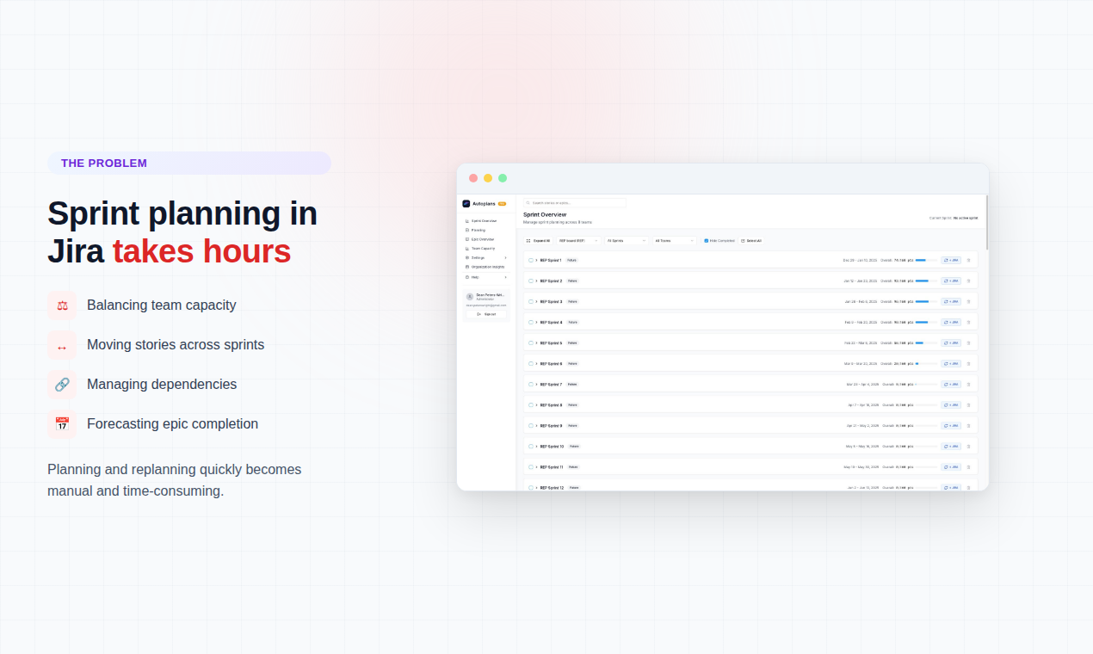Click the Future tag on REP Sprint 3

tap(572, 301)
